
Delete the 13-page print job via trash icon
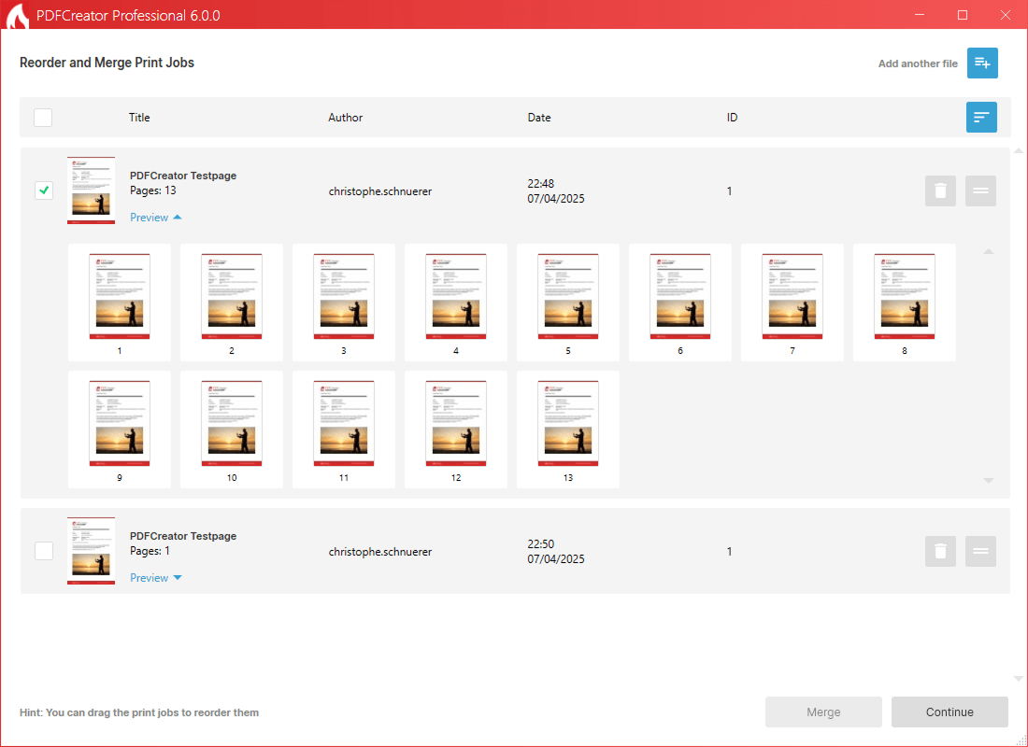pyautogui.click(x=940, y=190)
